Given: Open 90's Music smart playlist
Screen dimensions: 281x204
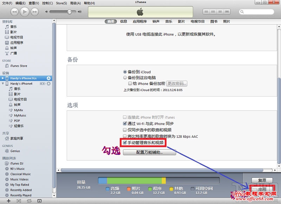Looking at the screenshot, I should [17, 169].
